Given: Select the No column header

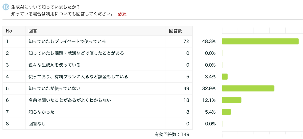Looking at the screenshot, I should pos(9,31).
